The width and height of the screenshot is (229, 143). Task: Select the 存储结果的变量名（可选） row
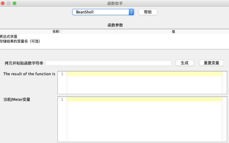click(114, 41)
